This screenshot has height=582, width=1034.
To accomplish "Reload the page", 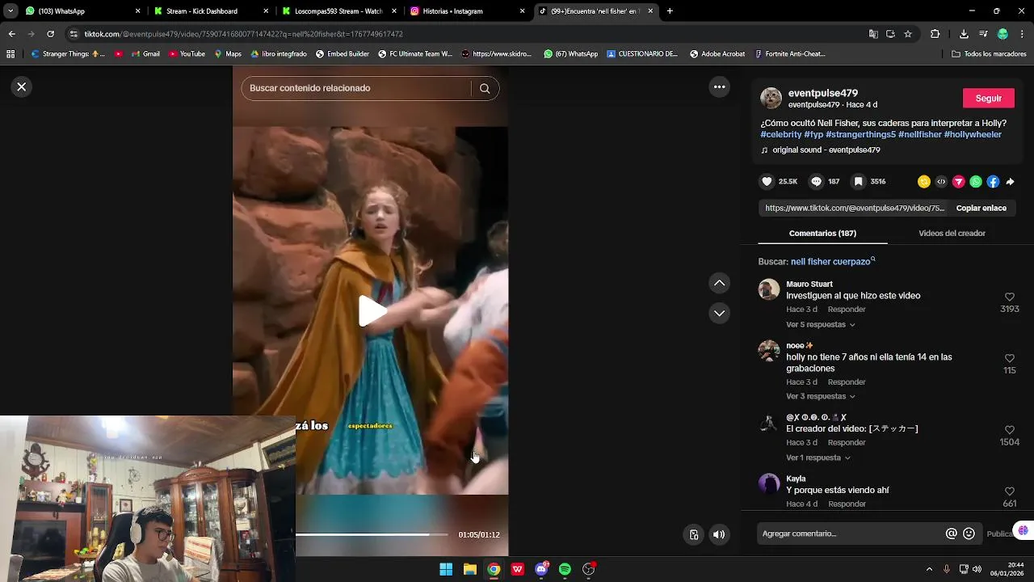I will 50,34.
